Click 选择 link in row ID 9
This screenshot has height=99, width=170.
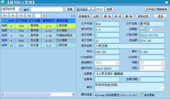[4, 40]
